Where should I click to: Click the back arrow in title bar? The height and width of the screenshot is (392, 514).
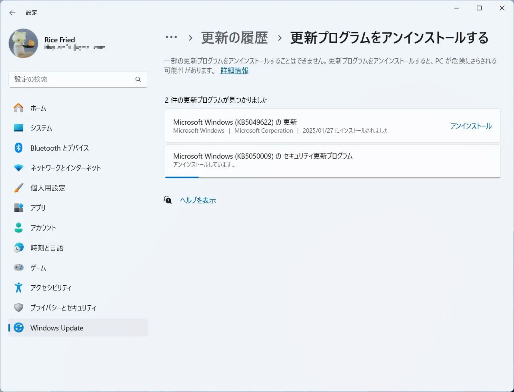click(x=12, y=13)
